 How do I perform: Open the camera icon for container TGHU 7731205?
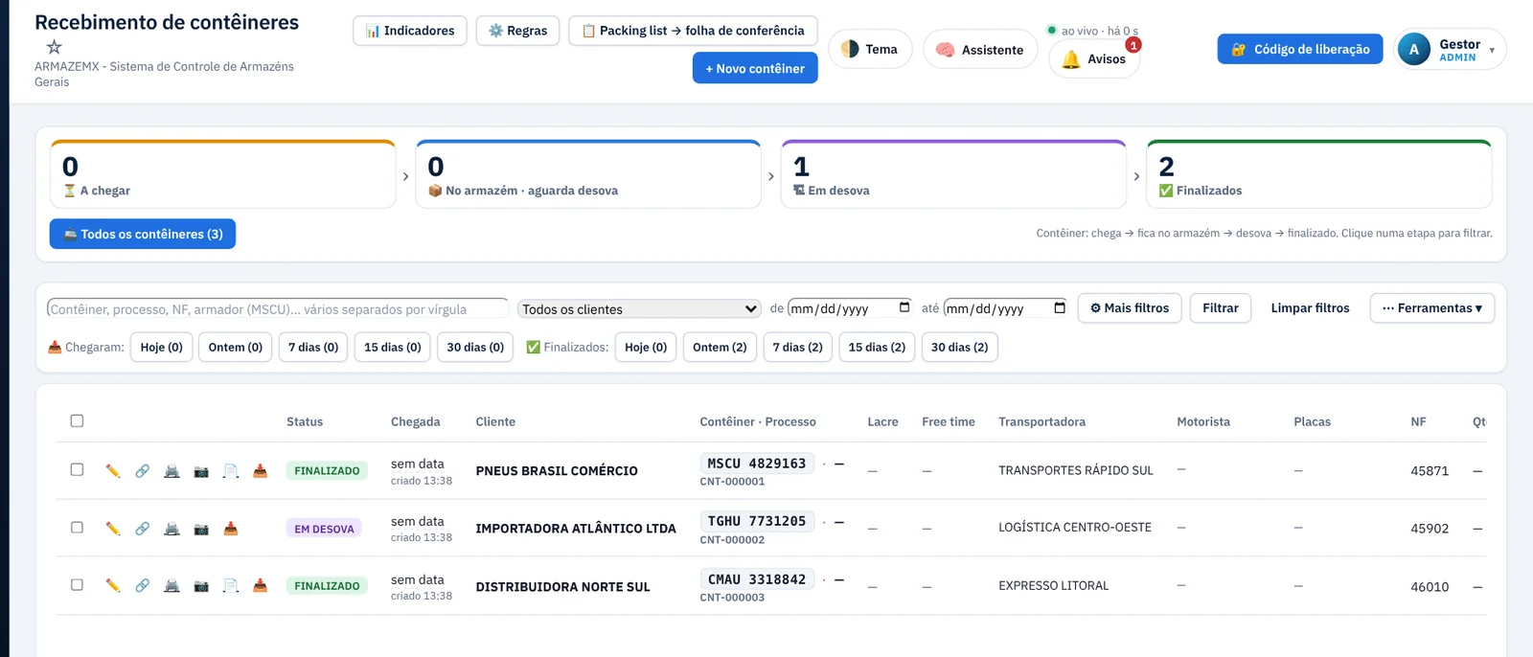tap(201, 529)
